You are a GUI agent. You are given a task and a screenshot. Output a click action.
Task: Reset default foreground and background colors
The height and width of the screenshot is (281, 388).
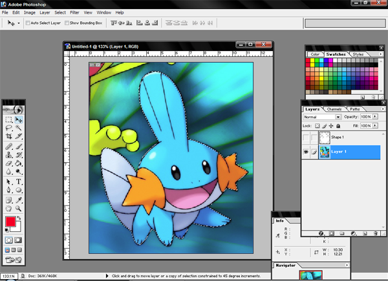[7, 231]
